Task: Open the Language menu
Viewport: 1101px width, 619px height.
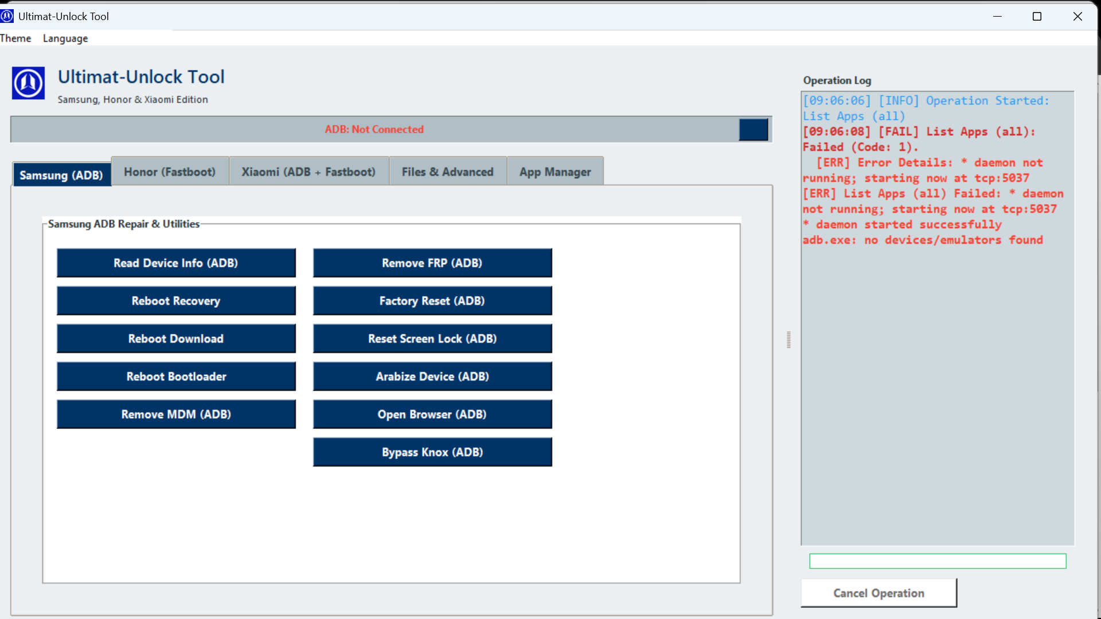Action: pos(65,38)
